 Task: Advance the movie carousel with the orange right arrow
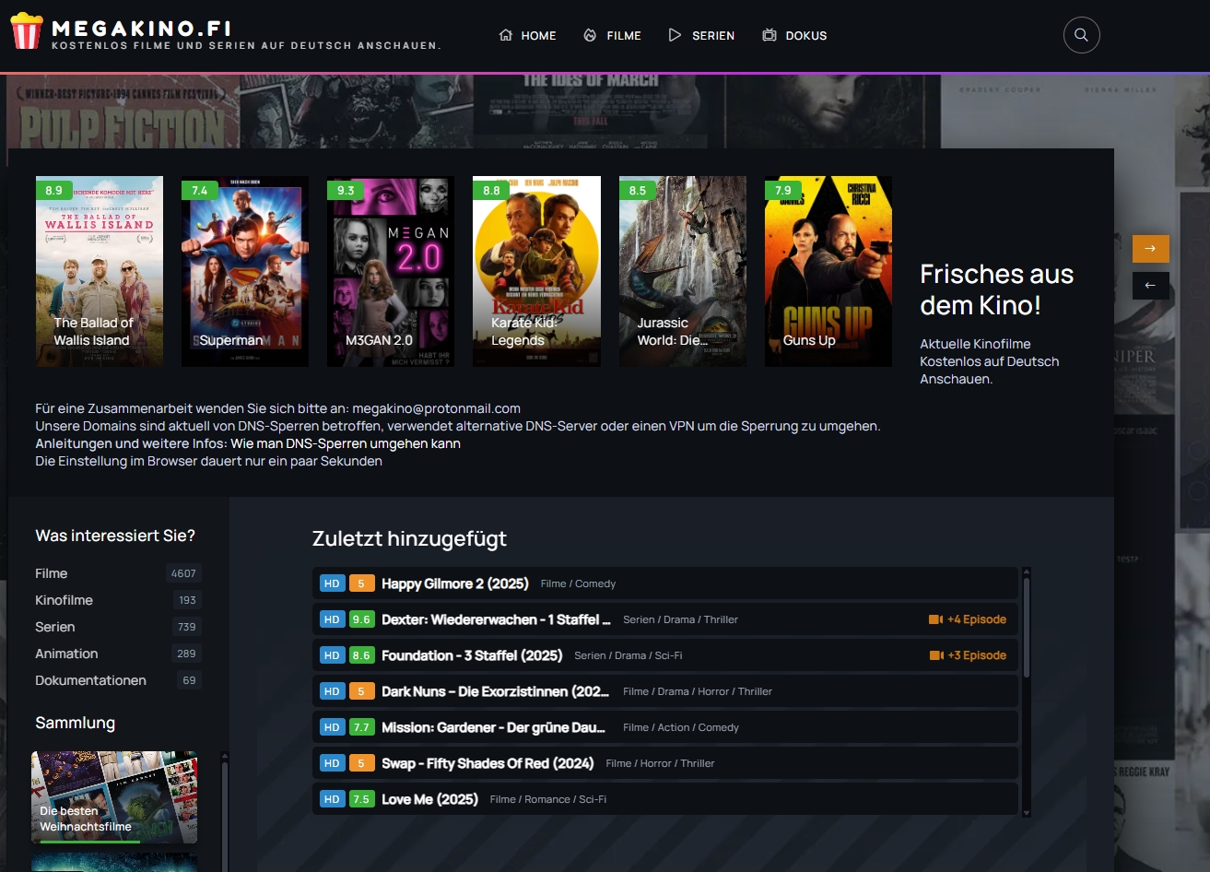tap(1150, 248)
